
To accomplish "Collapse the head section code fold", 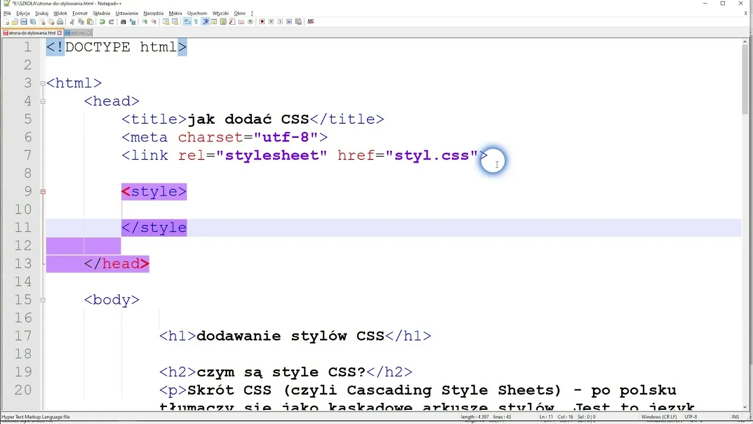I will click(x=42, y=101).
